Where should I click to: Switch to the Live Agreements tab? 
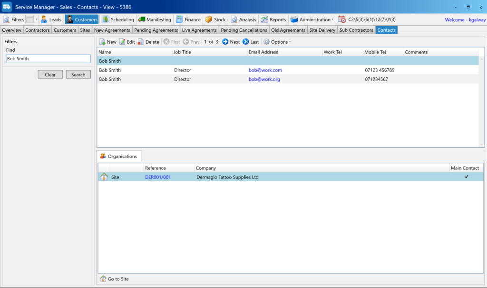(x=199, y=30)
